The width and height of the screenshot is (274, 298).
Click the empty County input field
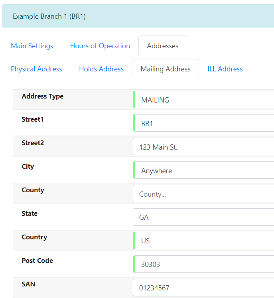(204, 194)
